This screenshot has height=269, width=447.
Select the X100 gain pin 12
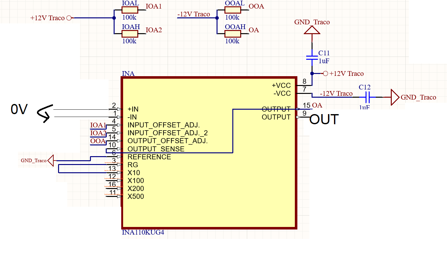(x=119, y=180)
